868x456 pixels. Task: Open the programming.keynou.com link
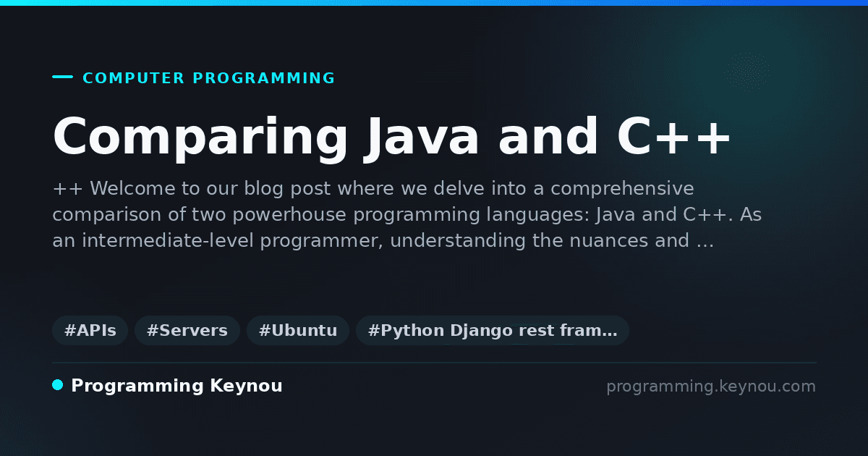[x=711, y=387]
